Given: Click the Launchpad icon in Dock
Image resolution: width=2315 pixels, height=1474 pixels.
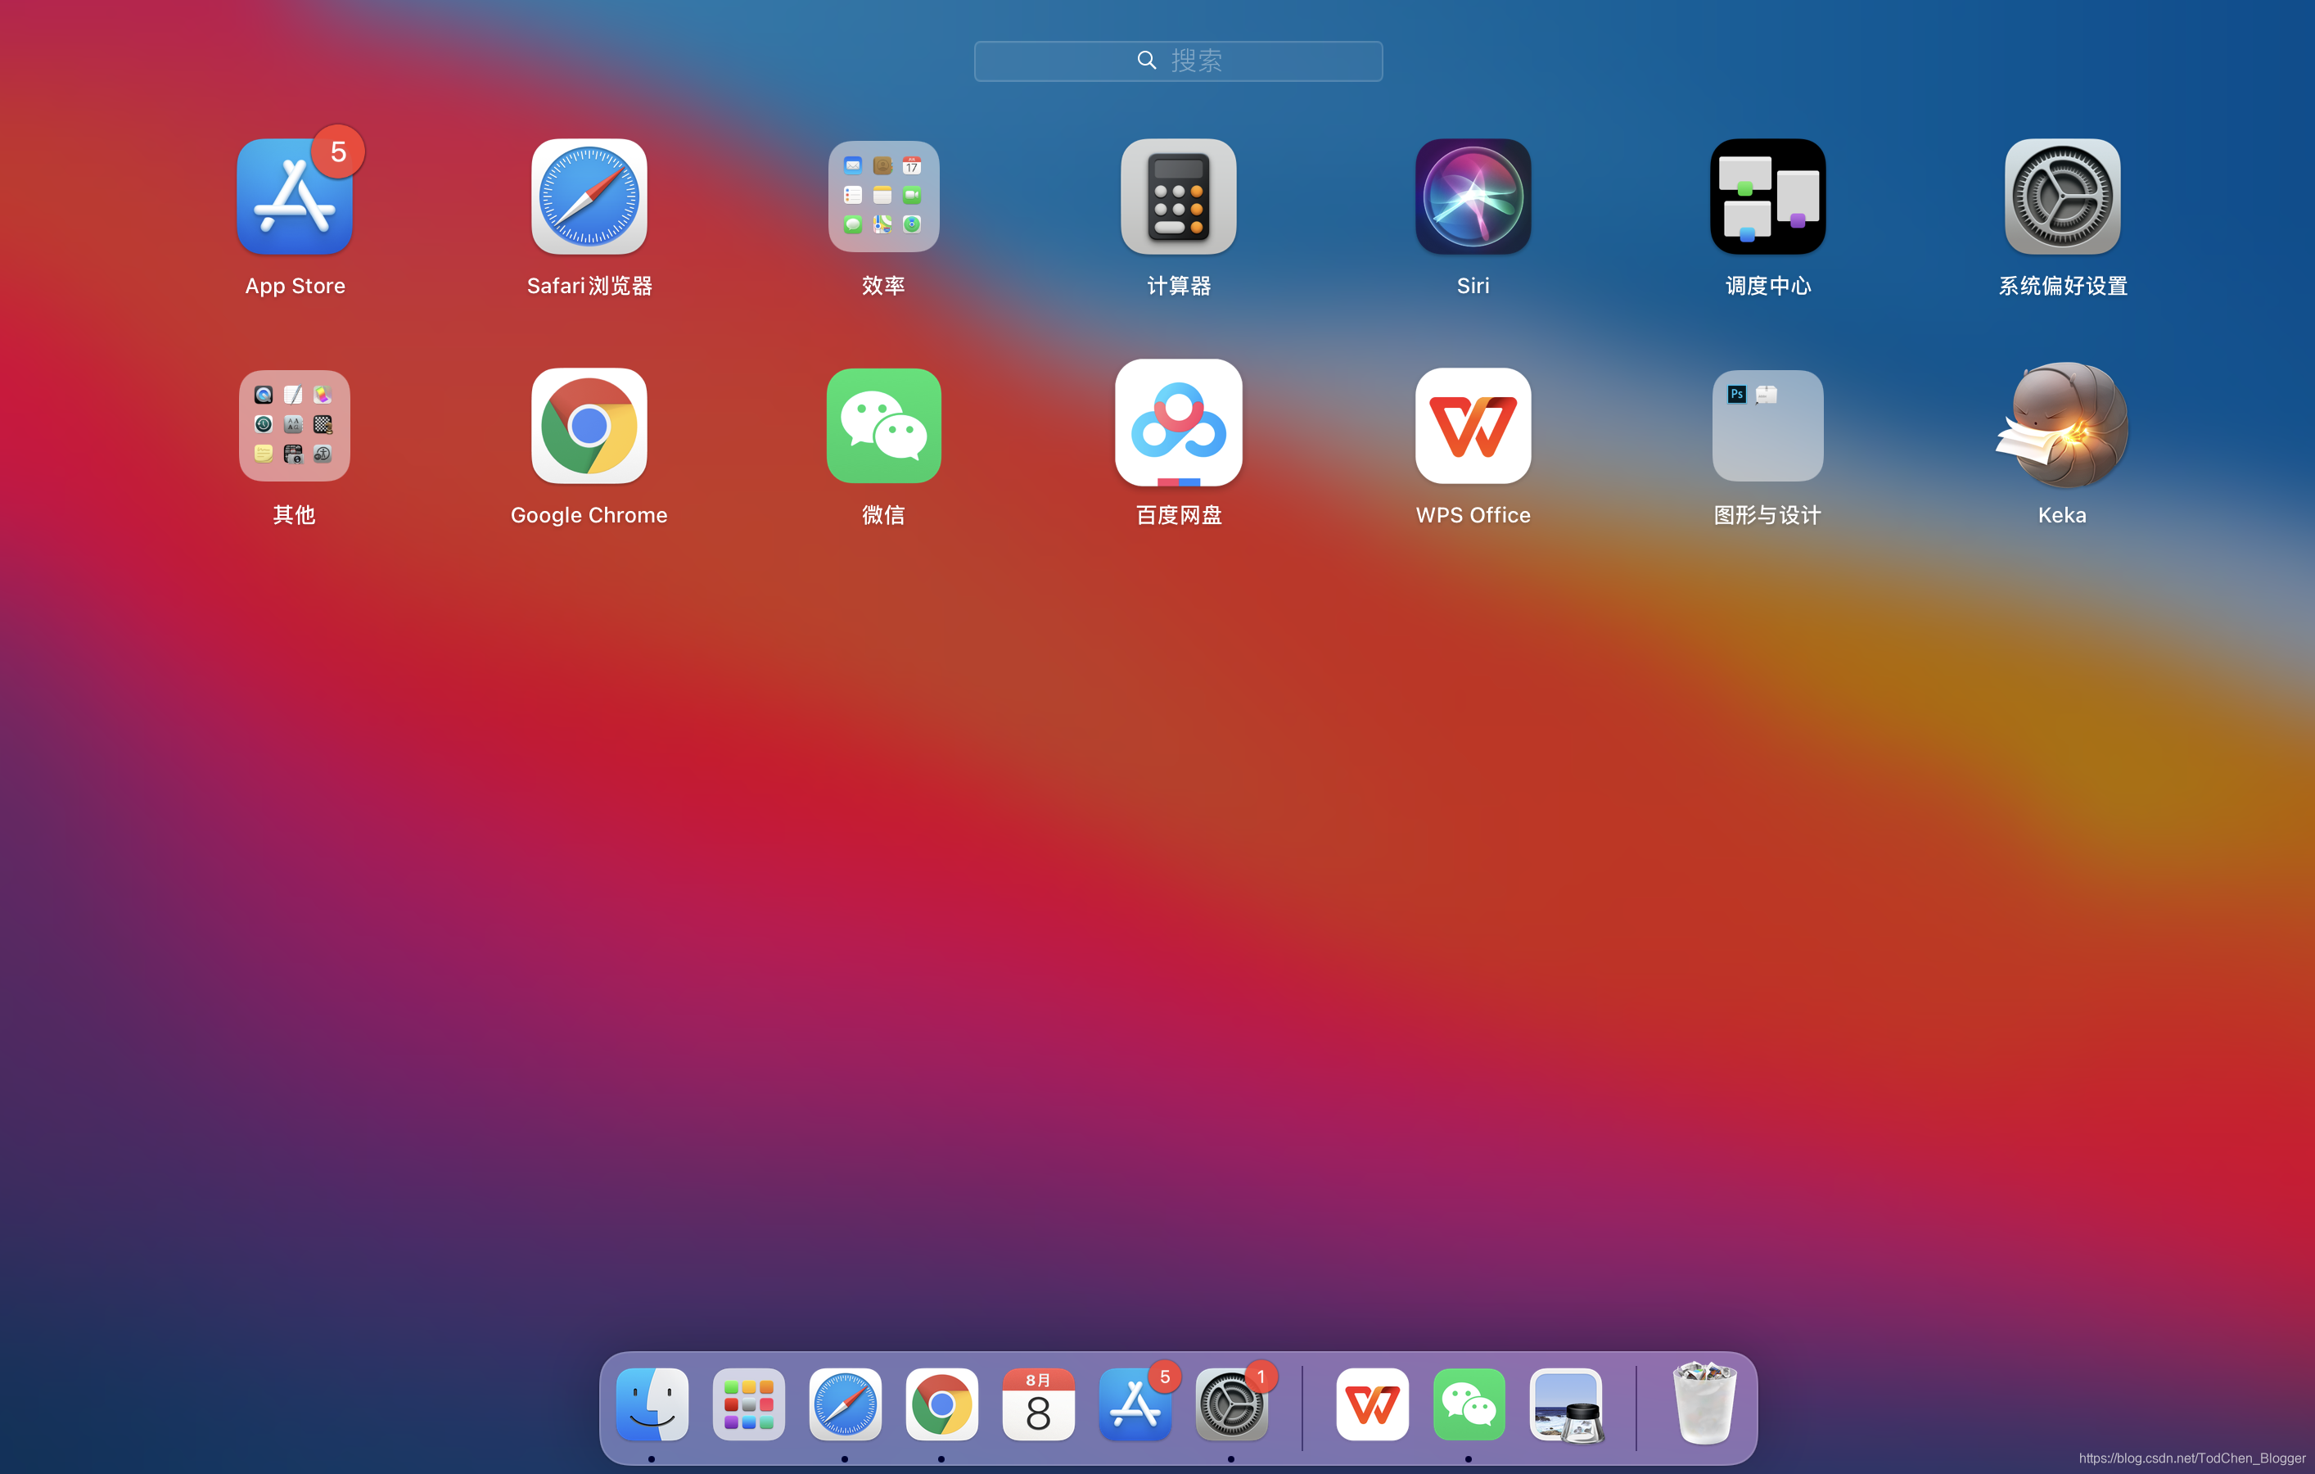Looking at the screenshot, I should (x=748, y=1404).
